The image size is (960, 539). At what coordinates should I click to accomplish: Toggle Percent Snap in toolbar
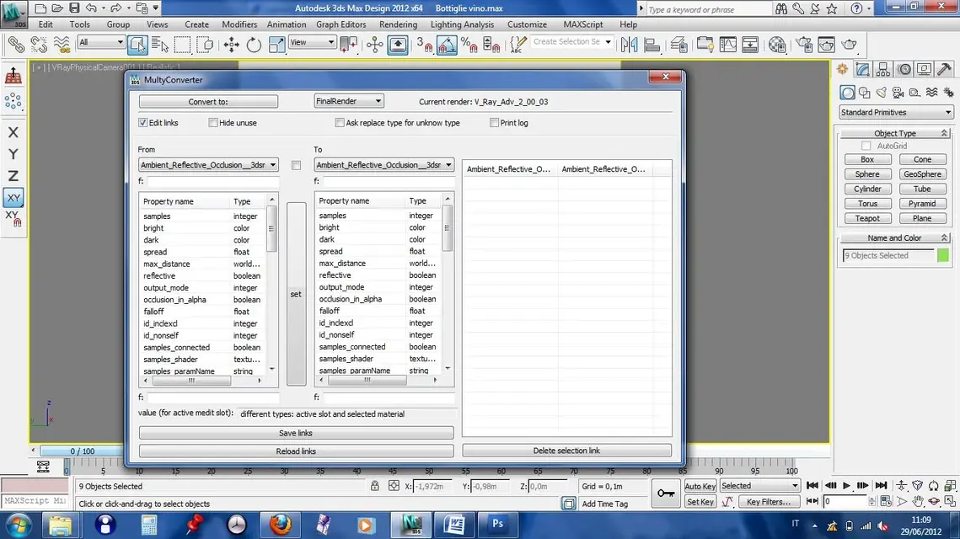469,45
